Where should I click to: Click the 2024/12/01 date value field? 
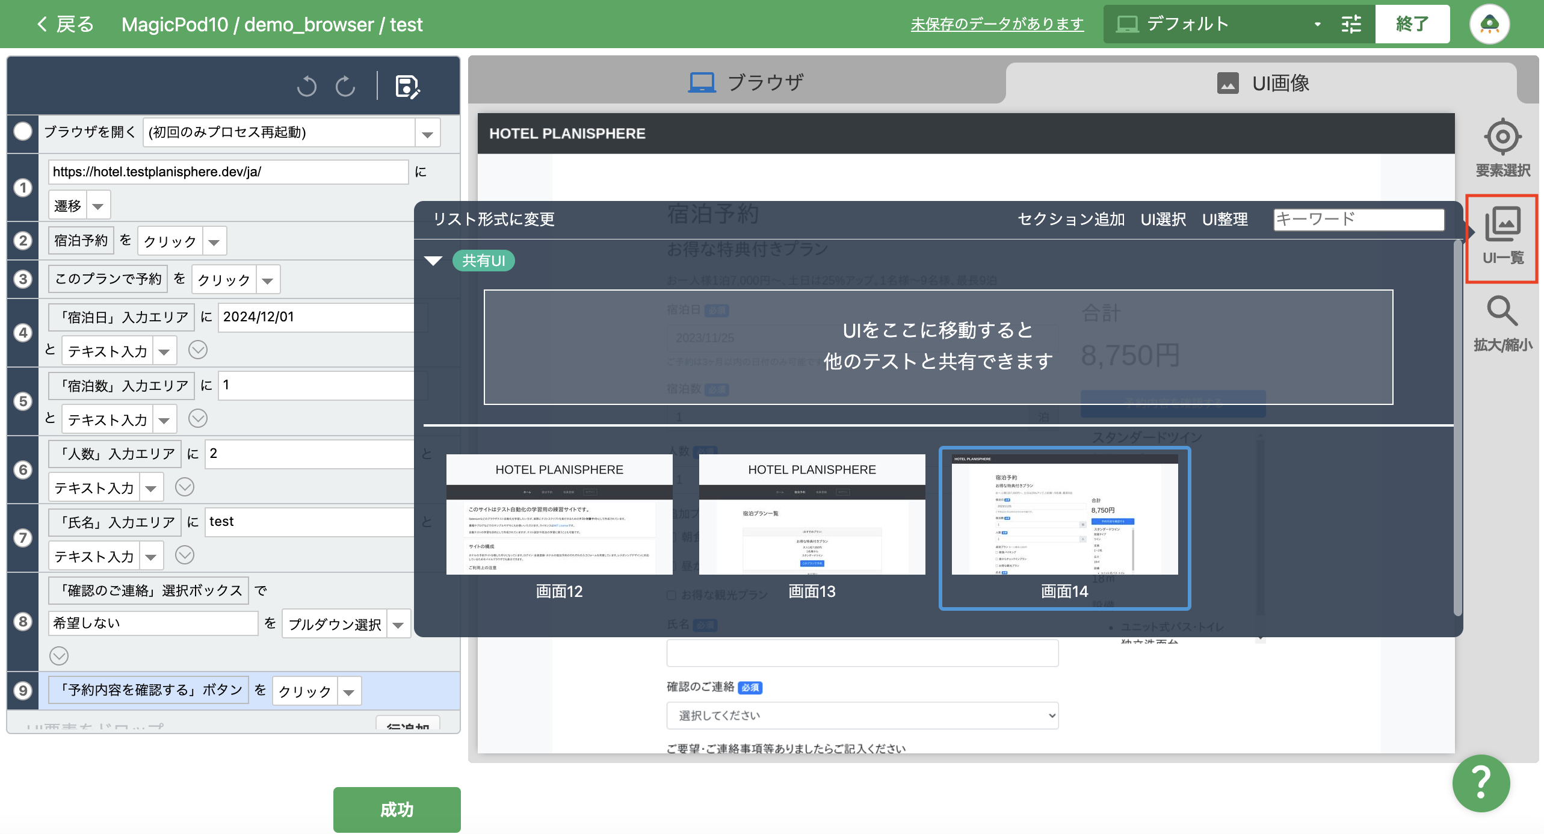click(x=316, y=317)
